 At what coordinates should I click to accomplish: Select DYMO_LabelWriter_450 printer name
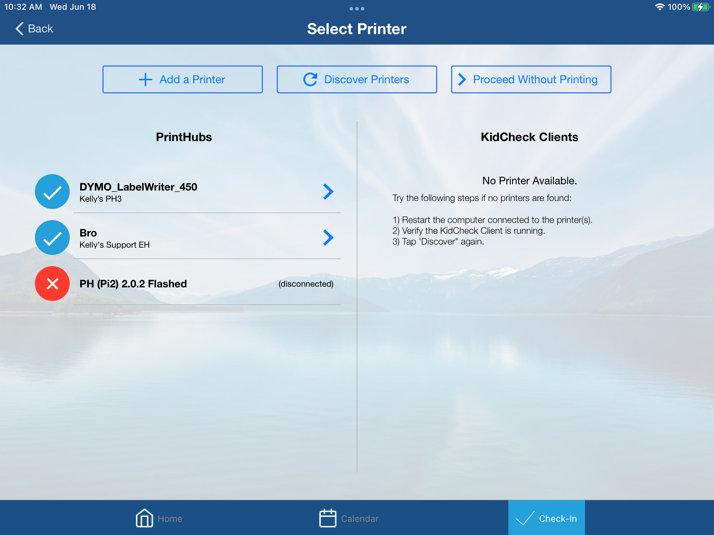click(138, 187)
